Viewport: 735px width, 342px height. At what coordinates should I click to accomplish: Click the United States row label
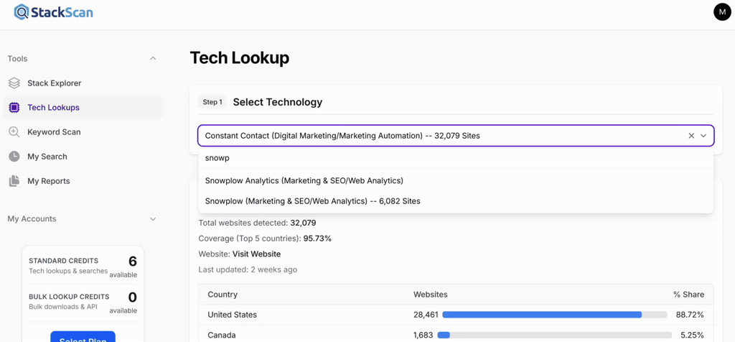click(x=232, y=315)
